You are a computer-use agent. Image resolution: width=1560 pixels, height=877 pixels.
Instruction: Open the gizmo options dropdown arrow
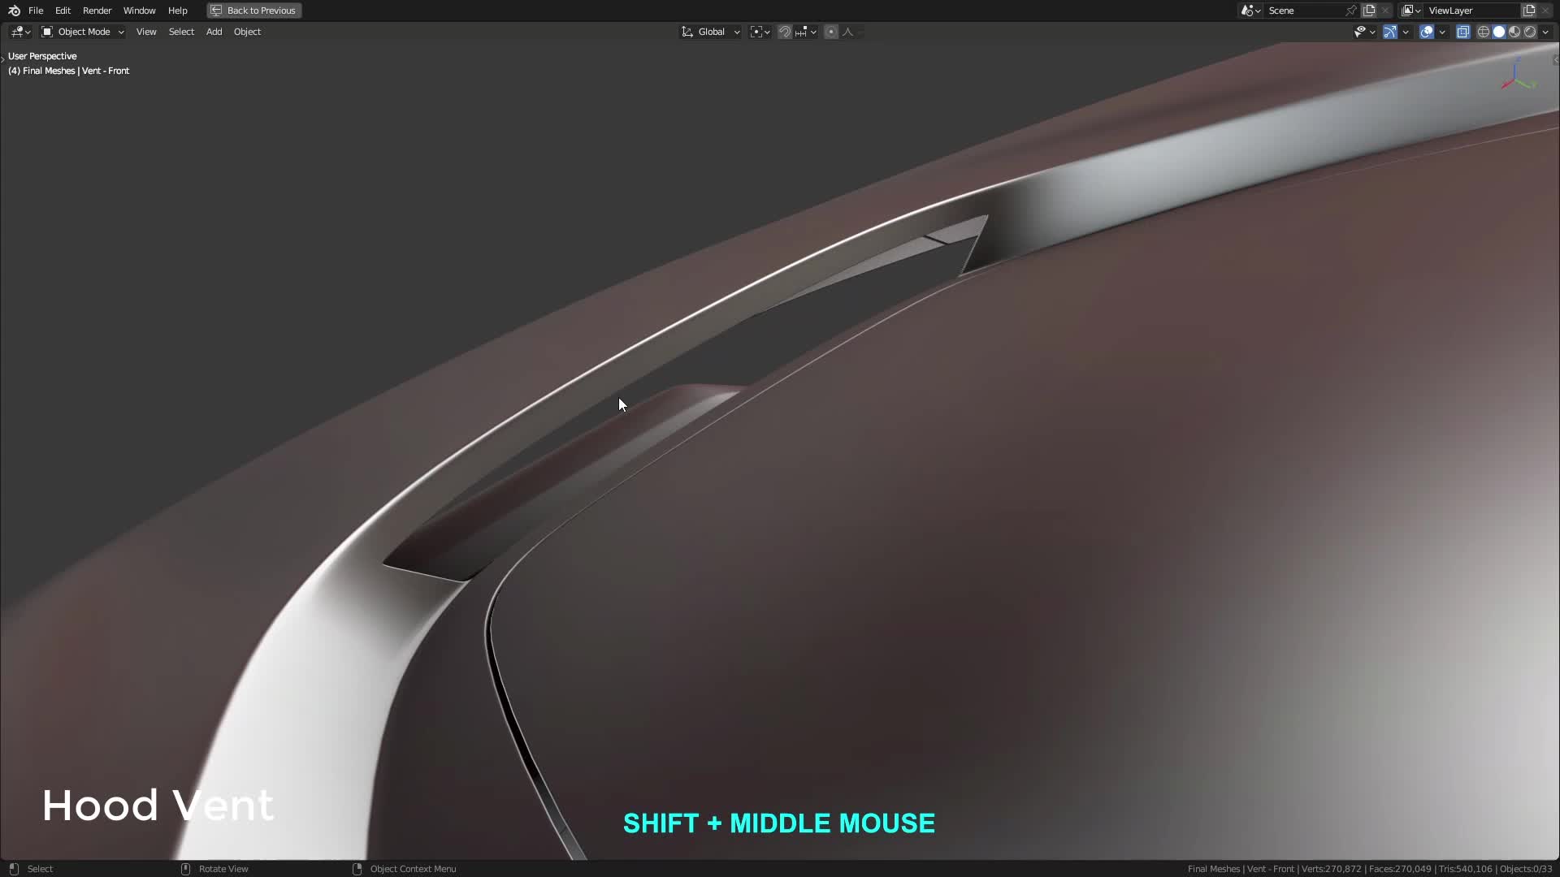pos(1406,32)
